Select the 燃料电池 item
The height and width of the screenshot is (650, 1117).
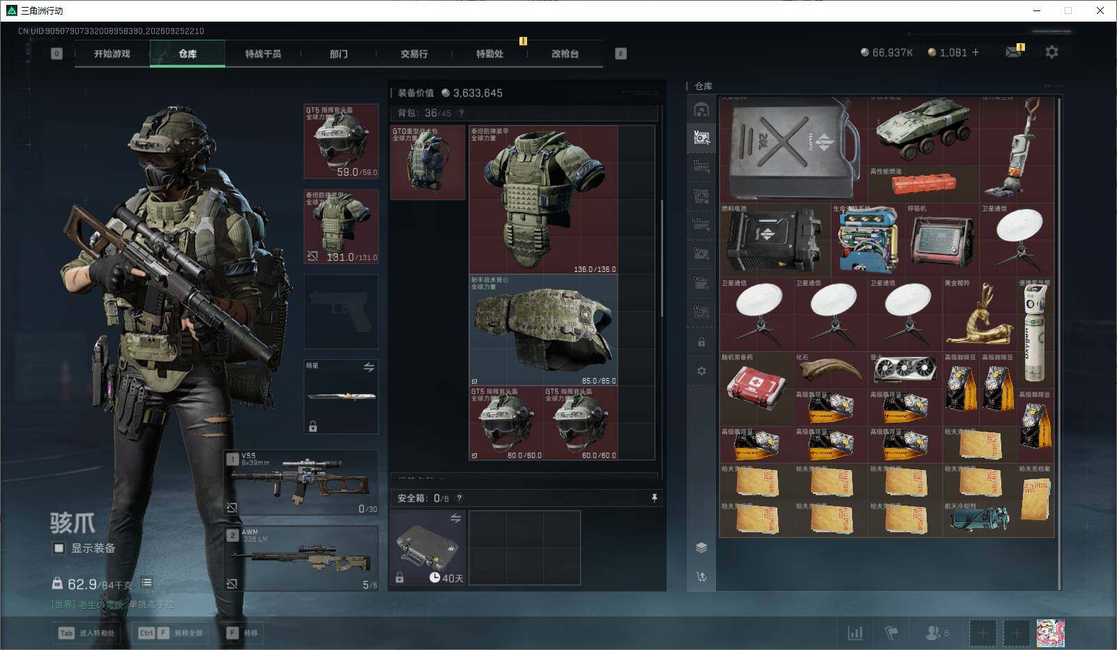click(x=775, y=240)
